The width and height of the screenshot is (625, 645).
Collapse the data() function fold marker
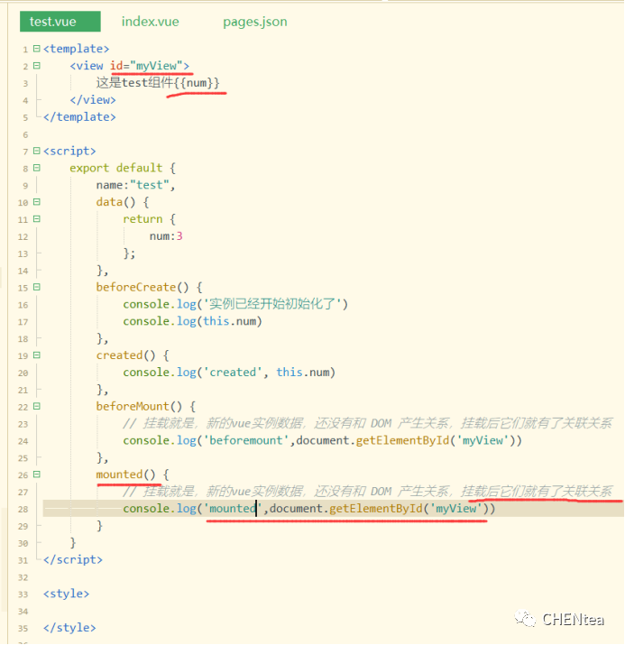(x=36, y=202)
